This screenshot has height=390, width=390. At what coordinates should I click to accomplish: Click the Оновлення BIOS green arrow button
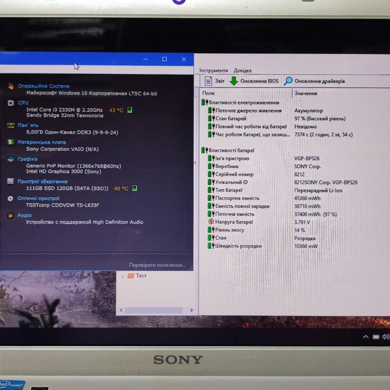(253, 81)
